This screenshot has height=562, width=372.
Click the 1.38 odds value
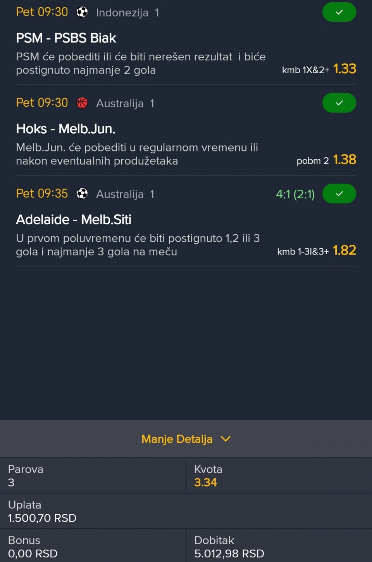[x=344, y=160]
